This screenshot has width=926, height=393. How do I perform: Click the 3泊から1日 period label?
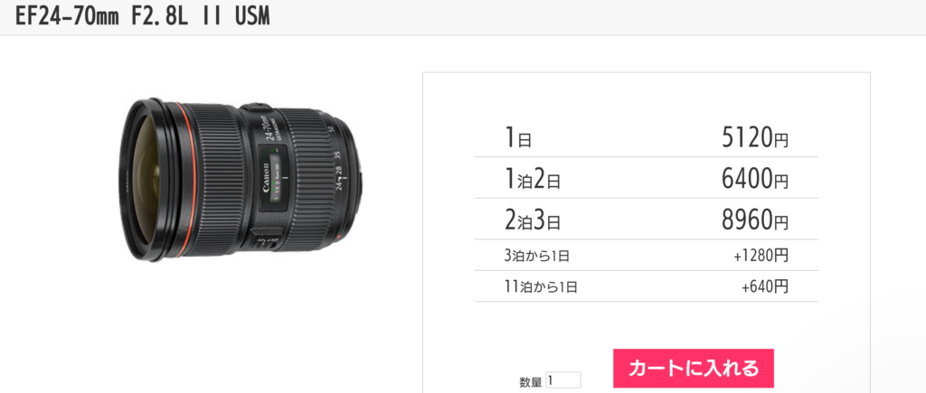[x=537, y=256]
